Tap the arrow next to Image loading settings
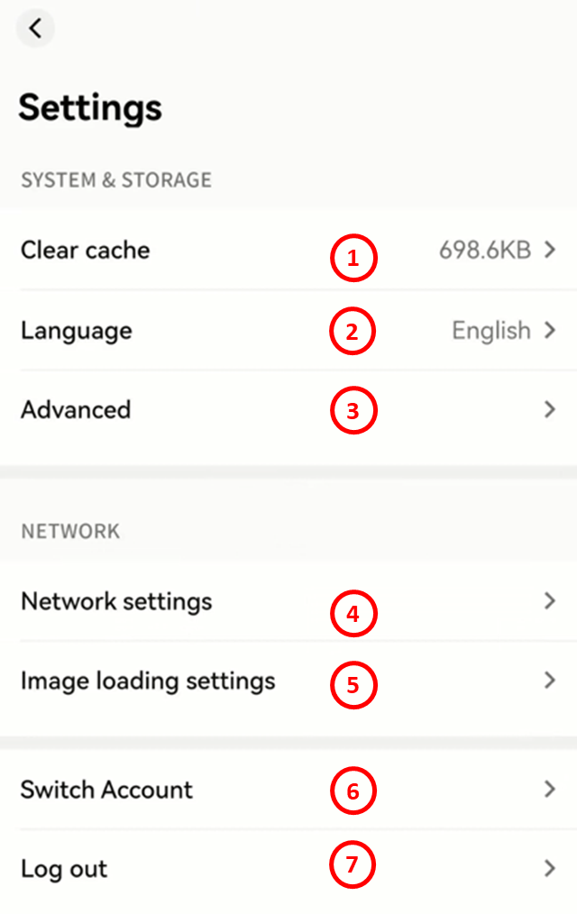 550,681
